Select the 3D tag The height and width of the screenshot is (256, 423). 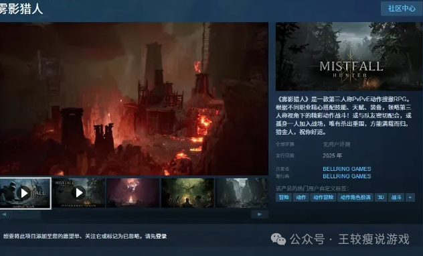pos(381,198)
